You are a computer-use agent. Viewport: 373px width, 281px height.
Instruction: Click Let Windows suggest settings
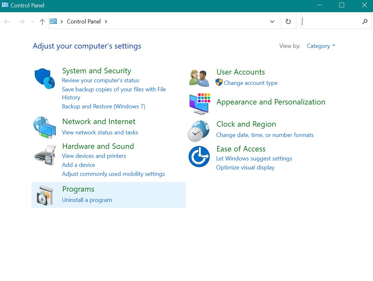coord(254,159)
